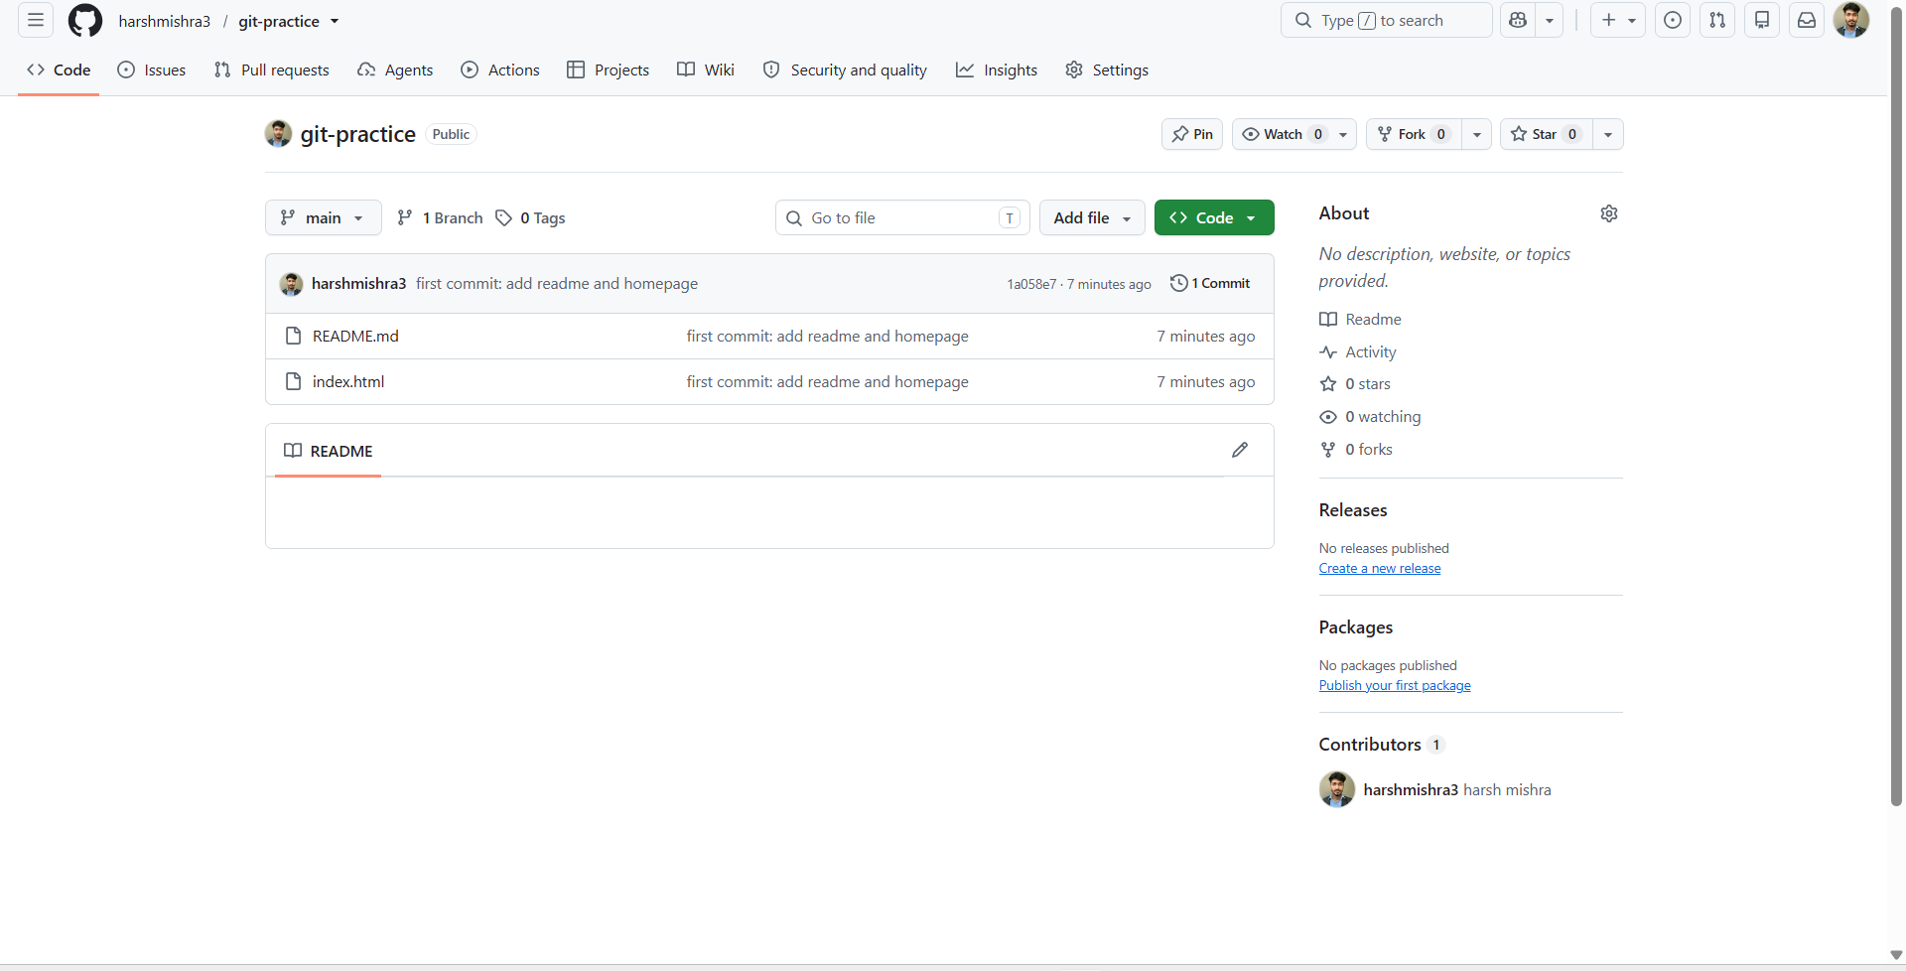The image size is (1906, 971).
Task: Open the repository Settings tab
Action: [1107, 69]
